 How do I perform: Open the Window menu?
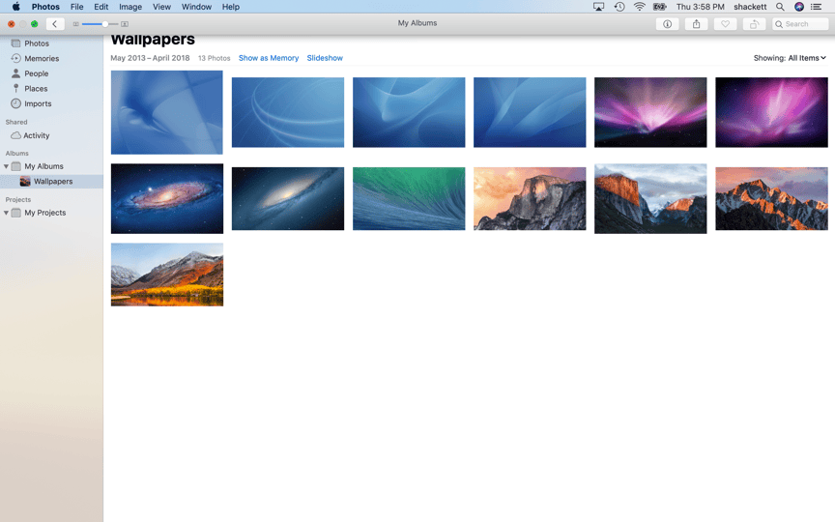pyautogui.click(x=196, y=7)
